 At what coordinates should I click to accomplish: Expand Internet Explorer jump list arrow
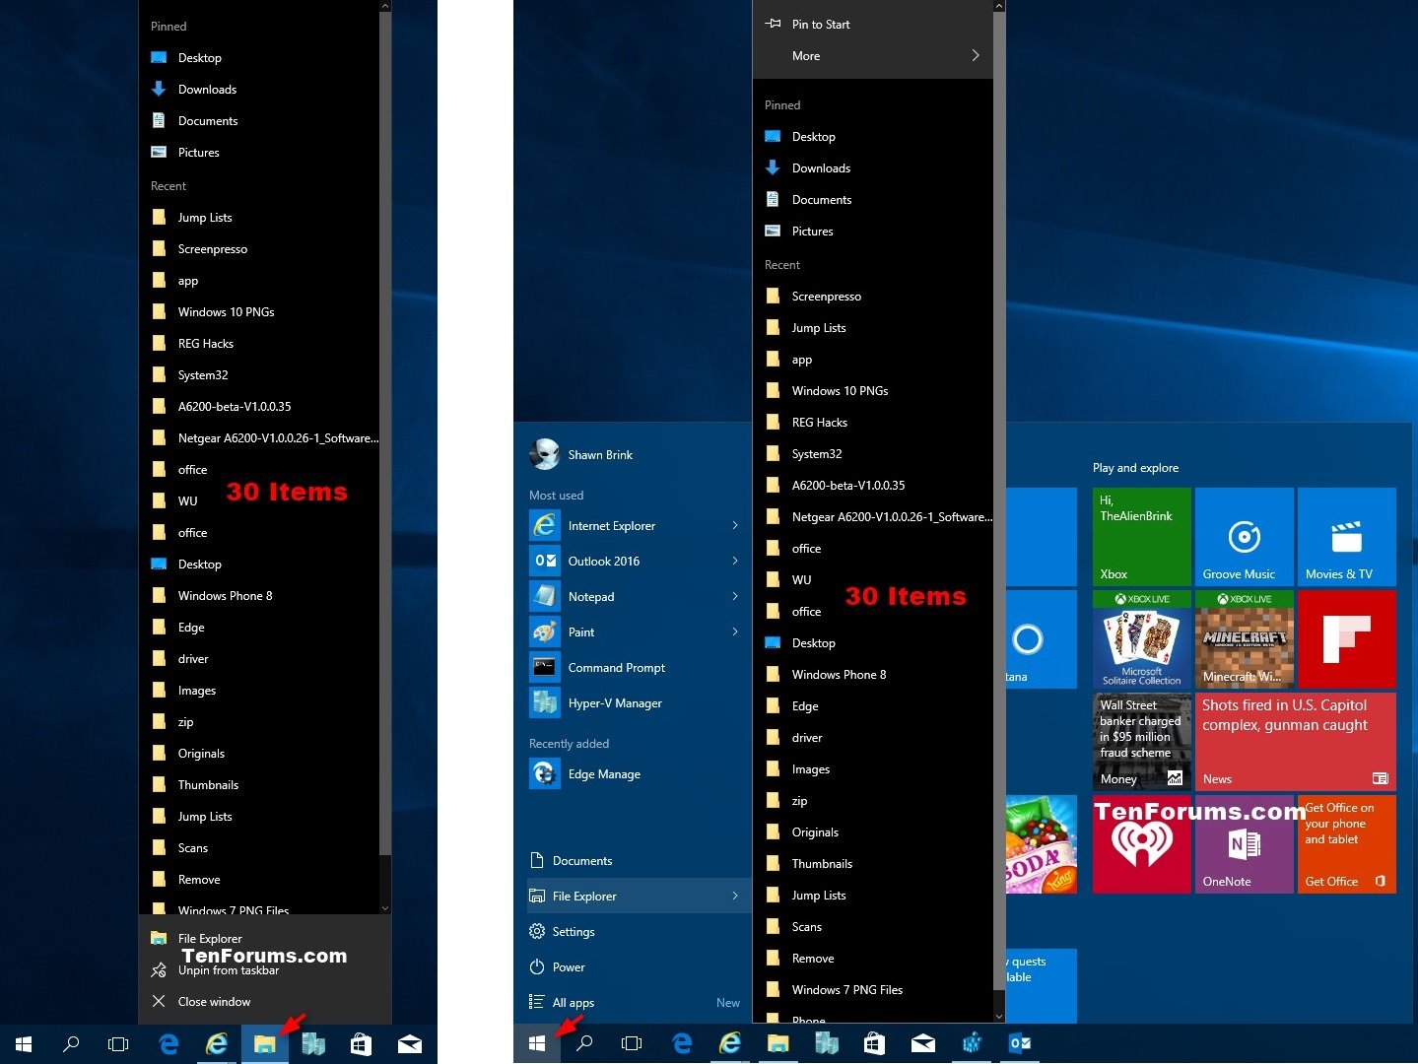[735, 526]
